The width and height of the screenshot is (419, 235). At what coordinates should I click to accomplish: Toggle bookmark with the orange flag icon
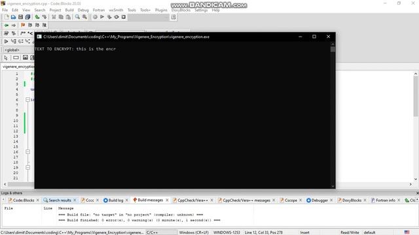(23, 25)
